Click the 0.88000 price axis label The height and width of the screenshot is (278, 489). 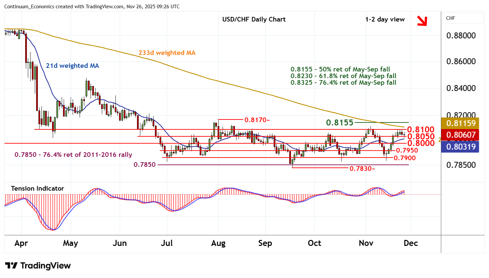point(461,35)
